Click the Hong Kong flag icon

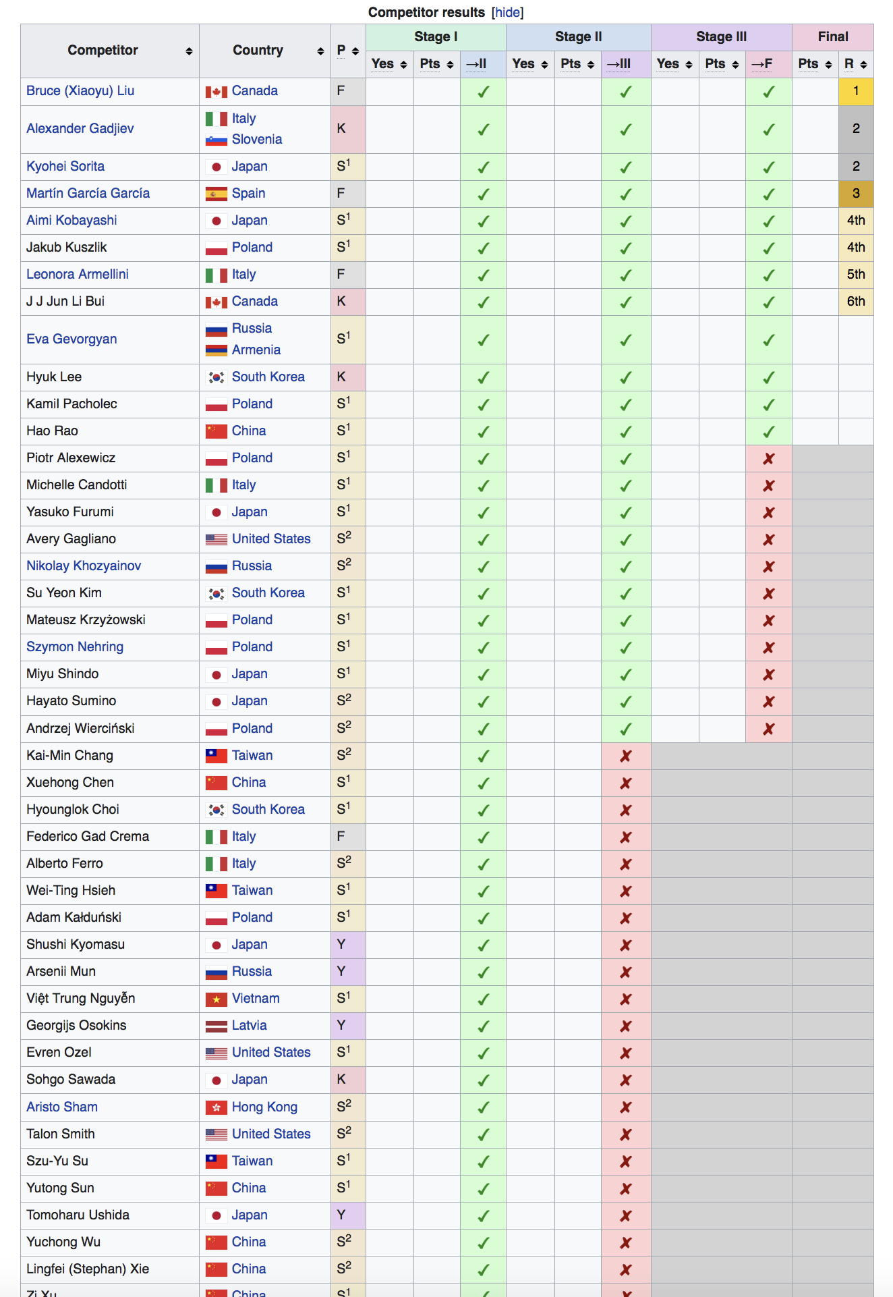point(216,1107)
